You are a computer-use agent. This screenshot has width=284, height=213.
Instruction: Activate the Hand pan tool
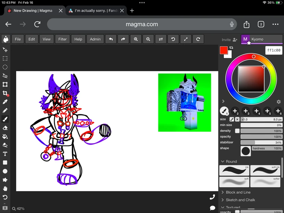[x=5, y=189]
